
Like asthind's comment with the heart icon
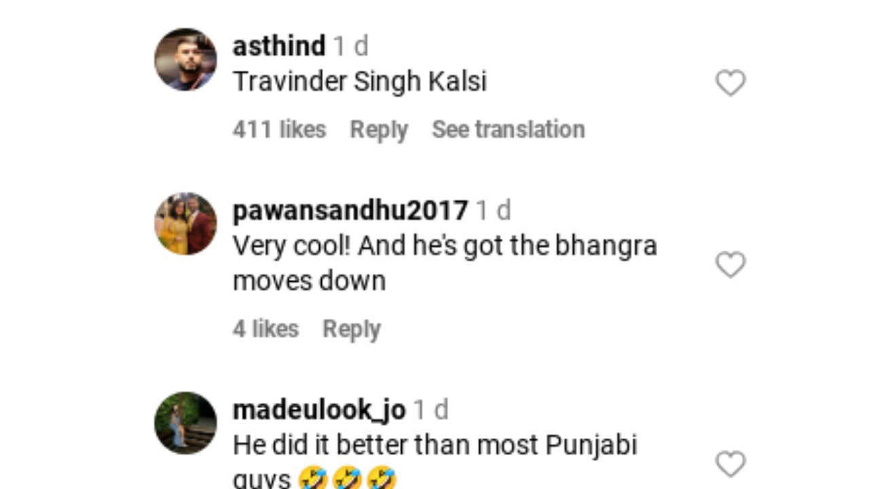pyautogui.click(x=731, y=83)
